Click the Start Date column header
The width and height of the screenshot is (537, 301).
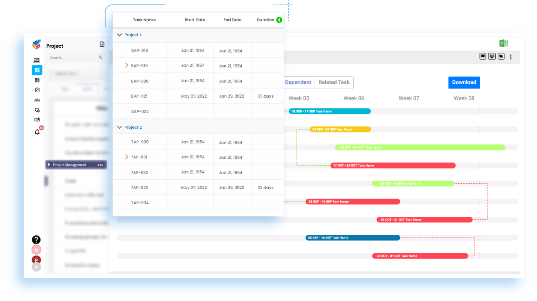(195, 20)
